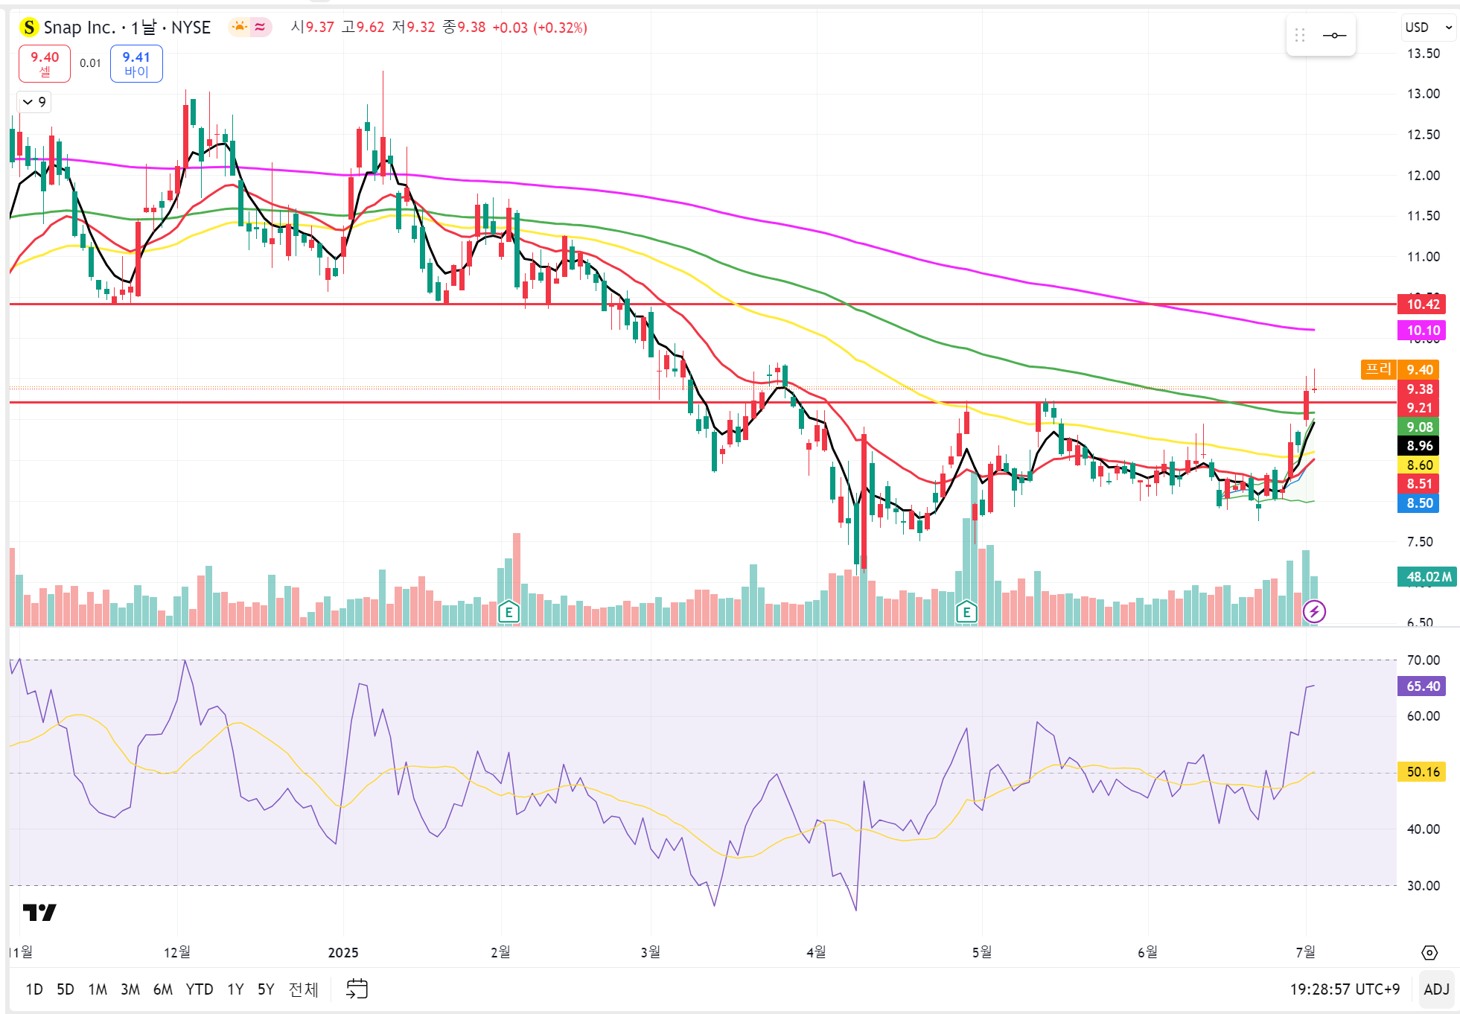
Task: Click the 9.08 green MA price label
Action: tap(1419, 427)
